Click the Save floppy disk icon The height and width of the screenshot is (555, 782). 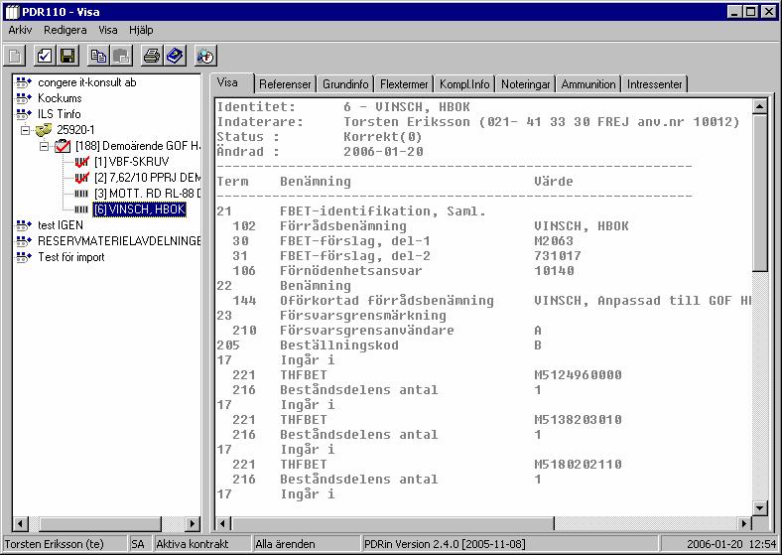pyautogui.click(x=67, y=56)
